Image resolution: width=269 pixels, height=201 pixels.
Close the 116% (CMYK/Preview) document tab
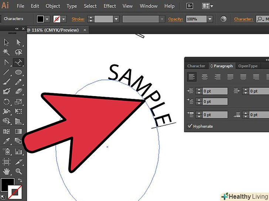coord(85,30)
